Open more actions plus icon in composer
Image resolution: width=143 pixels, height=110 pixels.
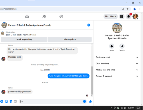[2, 101]
